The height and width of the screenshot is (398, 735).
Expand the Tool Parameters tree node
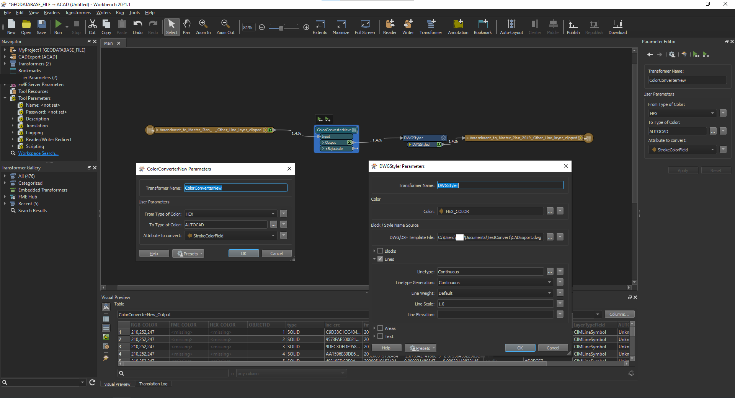pos(5,98)
